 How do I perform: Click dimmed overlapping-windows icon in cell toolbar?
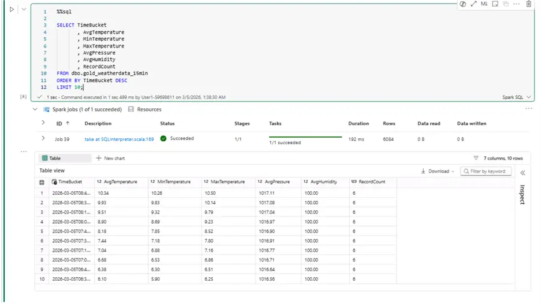506,4
